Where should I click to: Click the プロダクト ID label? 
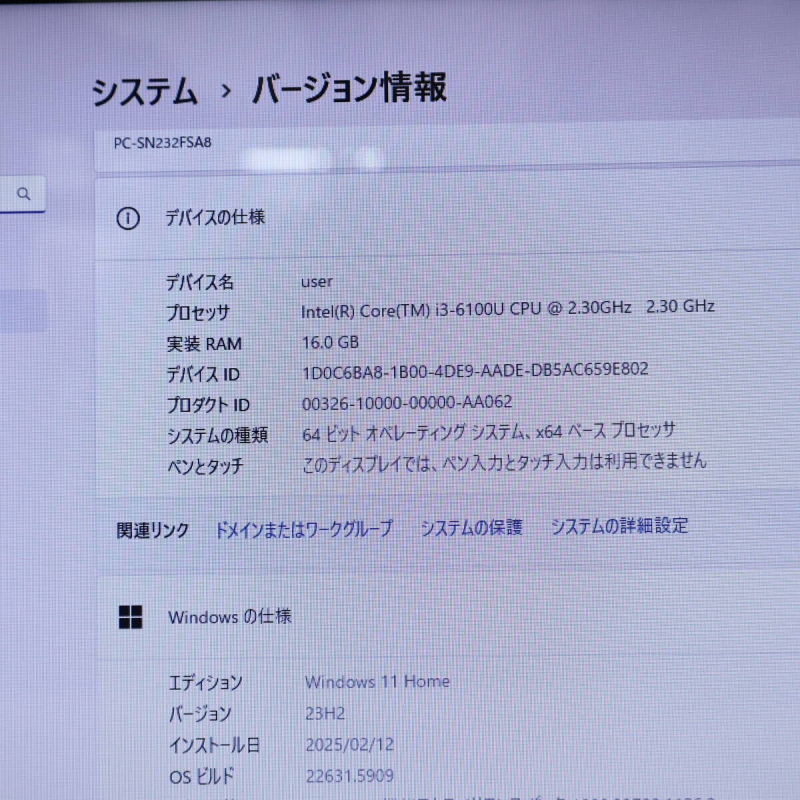coord(208,405)
